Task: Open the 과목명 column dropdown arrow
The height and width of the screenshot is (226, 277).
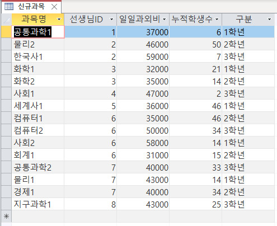Action: point(59,19)
